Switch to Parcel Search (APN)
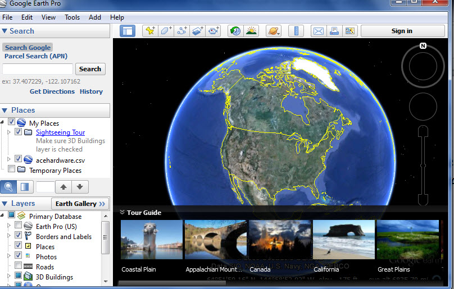454x289 pixels. (x=36, y=56)
